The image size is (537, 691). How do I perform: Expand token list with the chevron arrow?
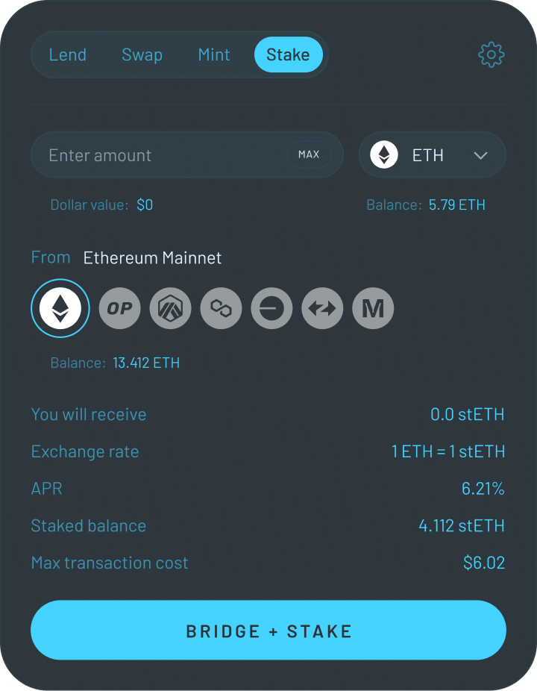(x=480, y=155)
